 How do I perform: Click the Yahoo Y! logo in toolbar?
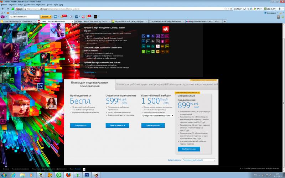click(x=2, y=17)
